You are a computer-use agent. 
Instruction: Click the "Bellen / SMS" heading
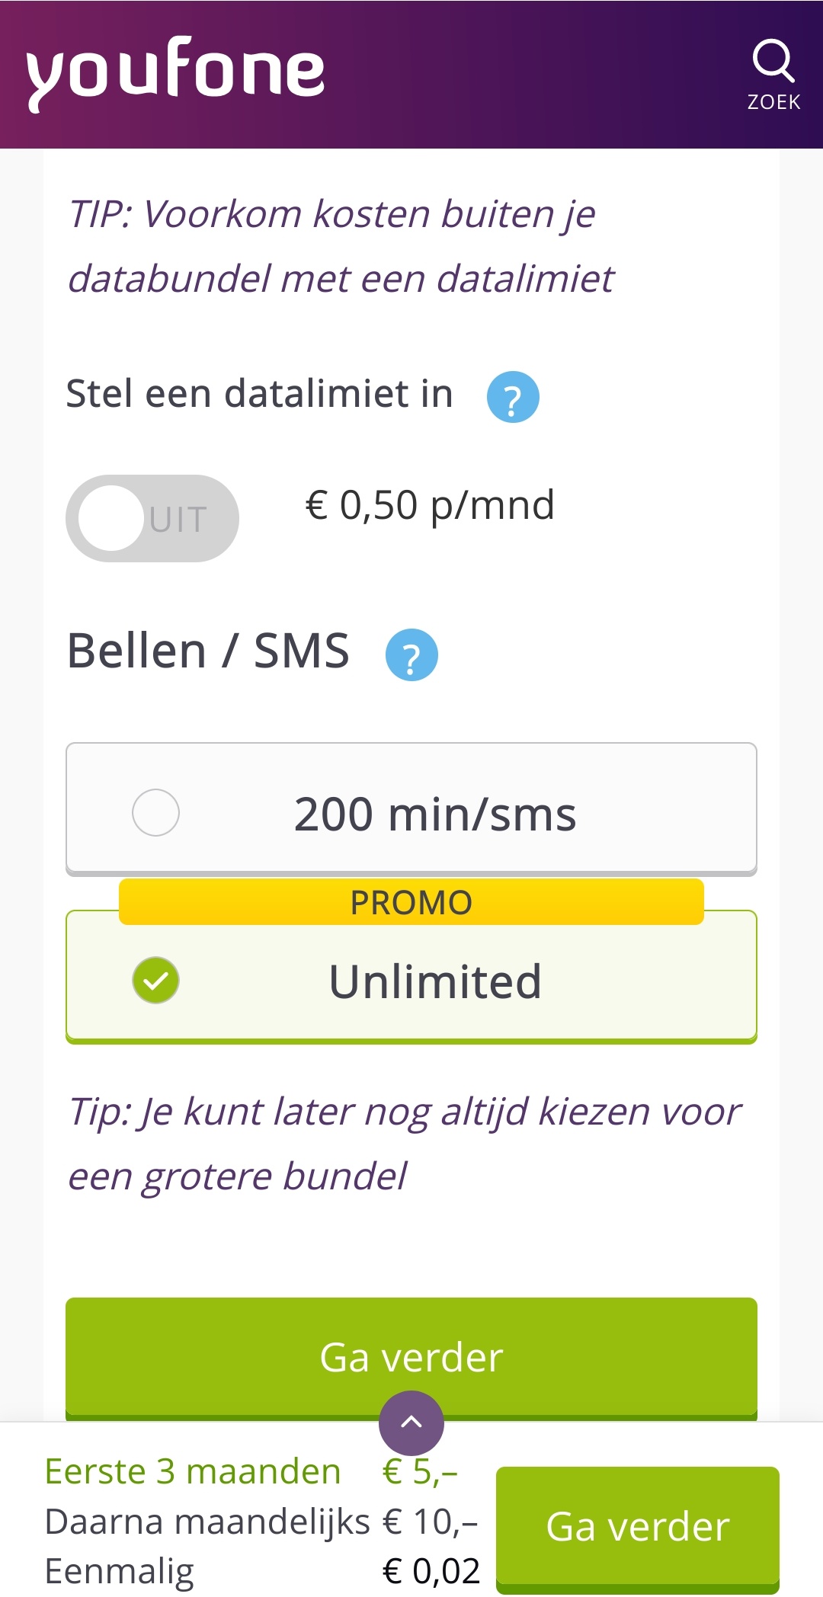click(x=208, y=651)
